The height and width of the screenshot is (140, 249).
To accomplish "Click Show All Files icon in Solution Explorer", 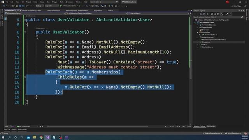I will pyautogui.click(x=218, y=14).
